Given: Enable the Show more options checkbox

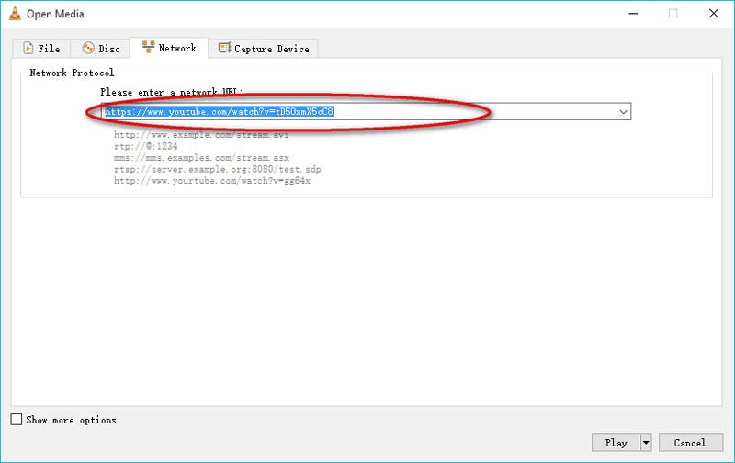Looking at the screenshot, I should [x=17, y=419].
